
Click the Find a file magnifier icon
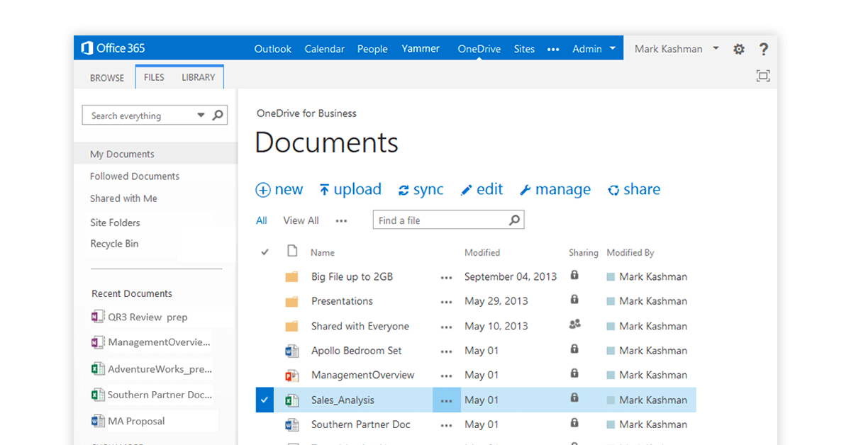pos(515,220)
